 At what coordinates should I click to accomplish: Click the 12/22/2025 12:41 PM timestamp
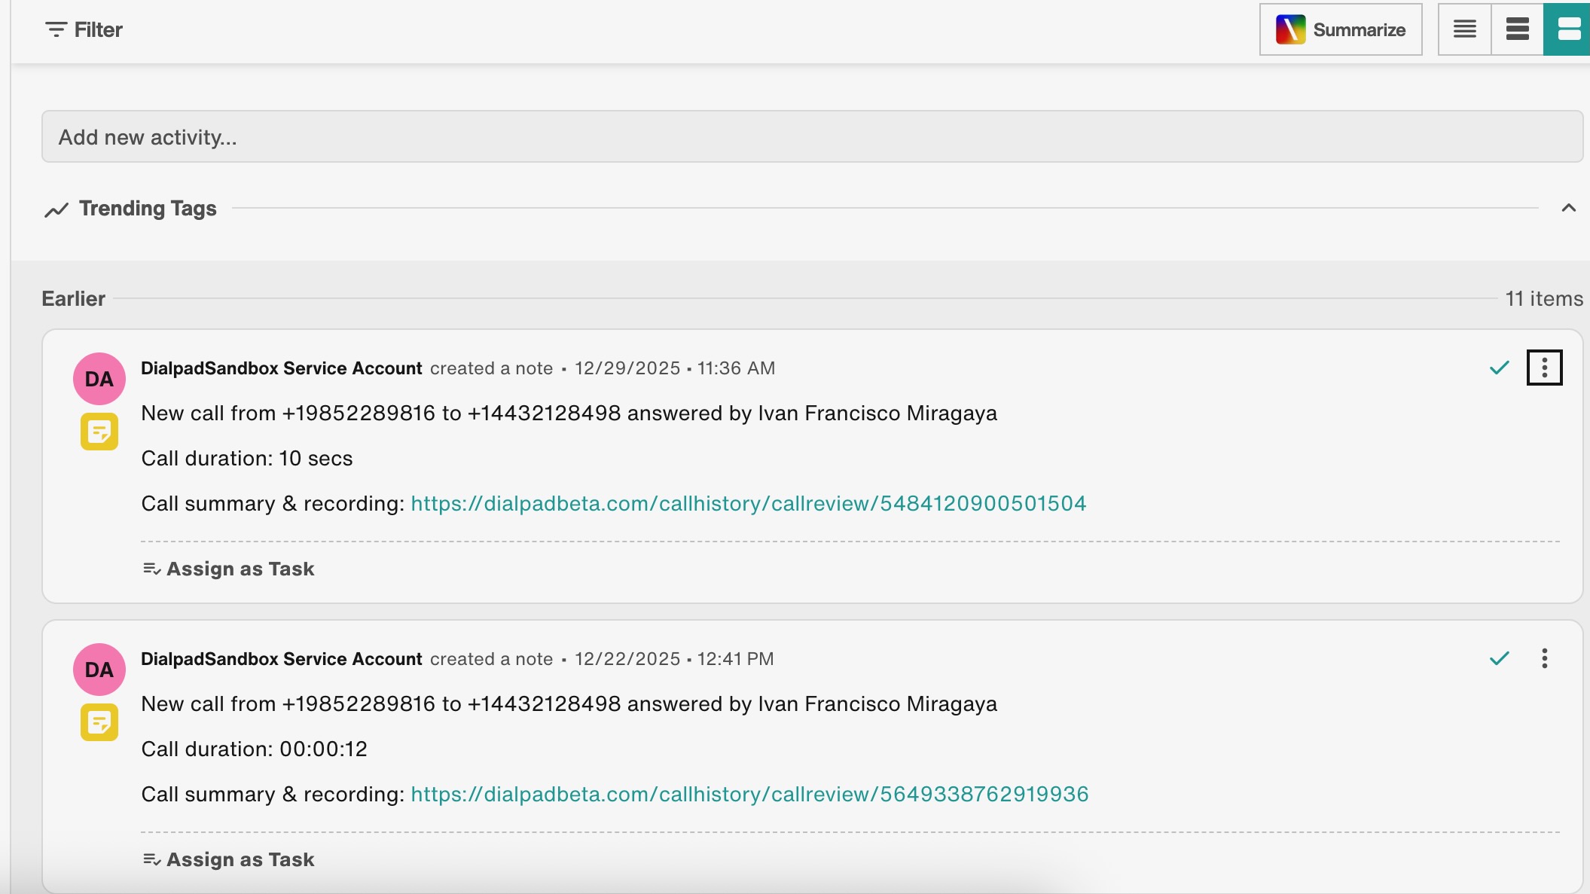674,659
